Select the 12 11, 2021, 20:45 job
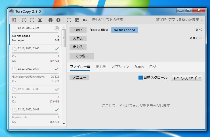 click(35, 116)
